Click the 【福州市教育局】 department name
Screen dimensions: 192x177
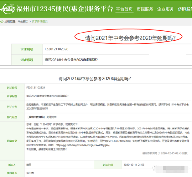point(37,117)
